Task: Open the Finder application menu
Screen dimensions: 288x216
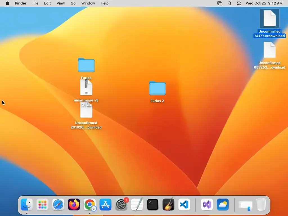Action: (21, 3)
